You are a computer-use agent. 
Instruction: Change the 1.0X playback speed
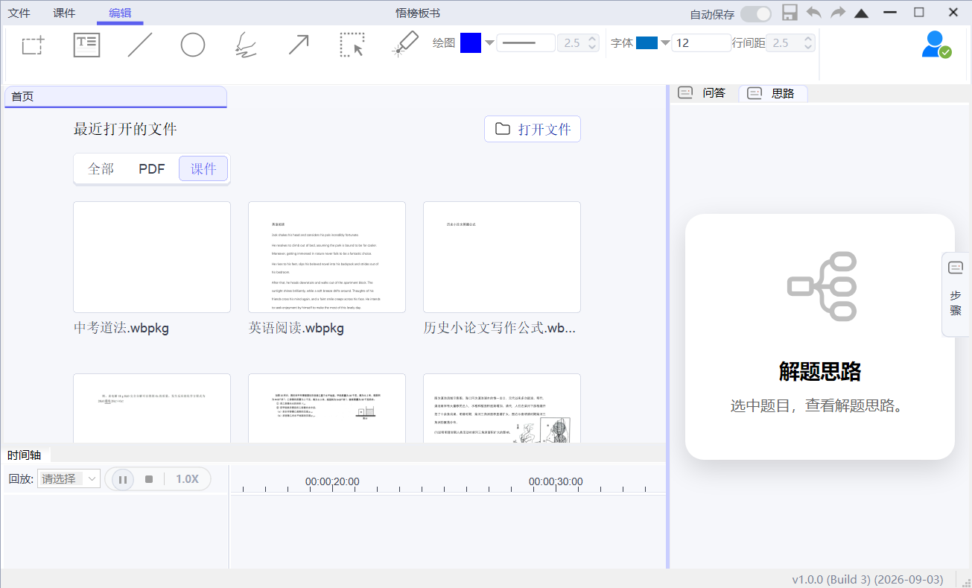[187, 479]
